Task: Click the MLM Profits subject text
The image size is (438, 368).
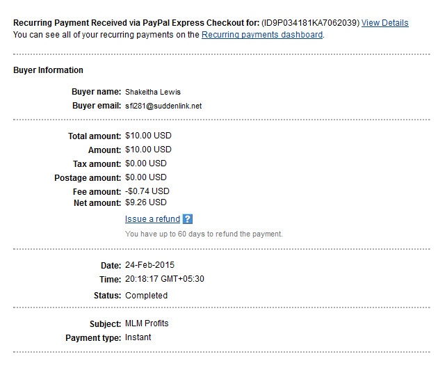Action: tap(147, 323)
